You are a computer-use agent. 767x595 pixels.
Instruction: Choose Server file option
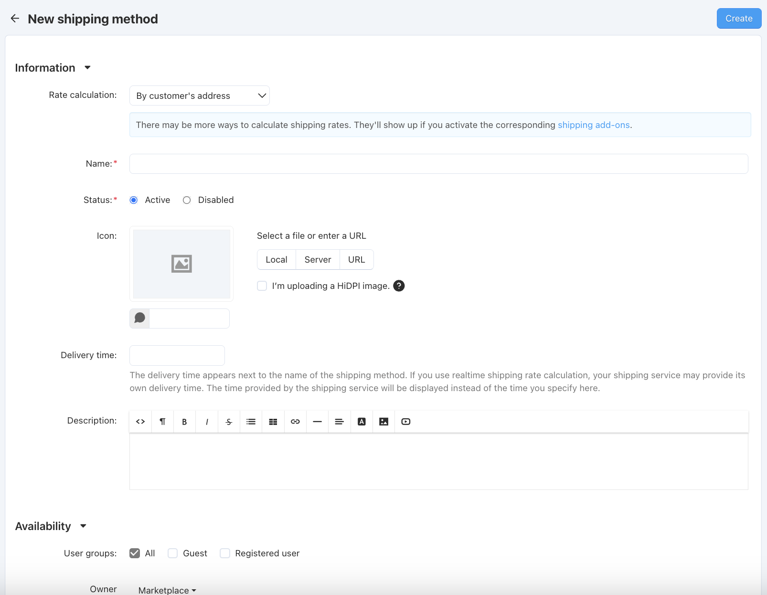pyautogui.click(x=318, y=260)
